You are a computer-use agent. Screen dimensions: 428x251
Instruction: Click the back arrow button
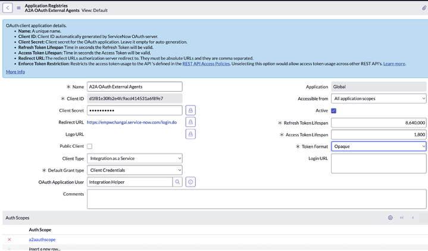point(8,8)
